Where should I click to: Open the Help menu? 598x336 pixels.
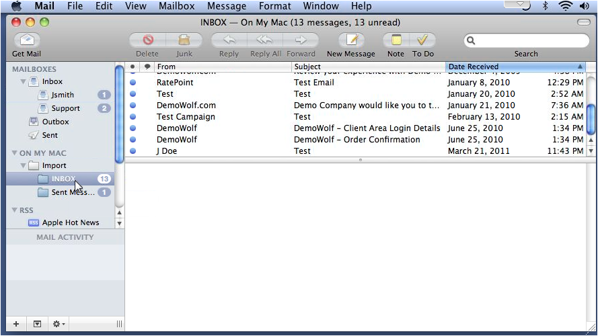click(361, 6)
